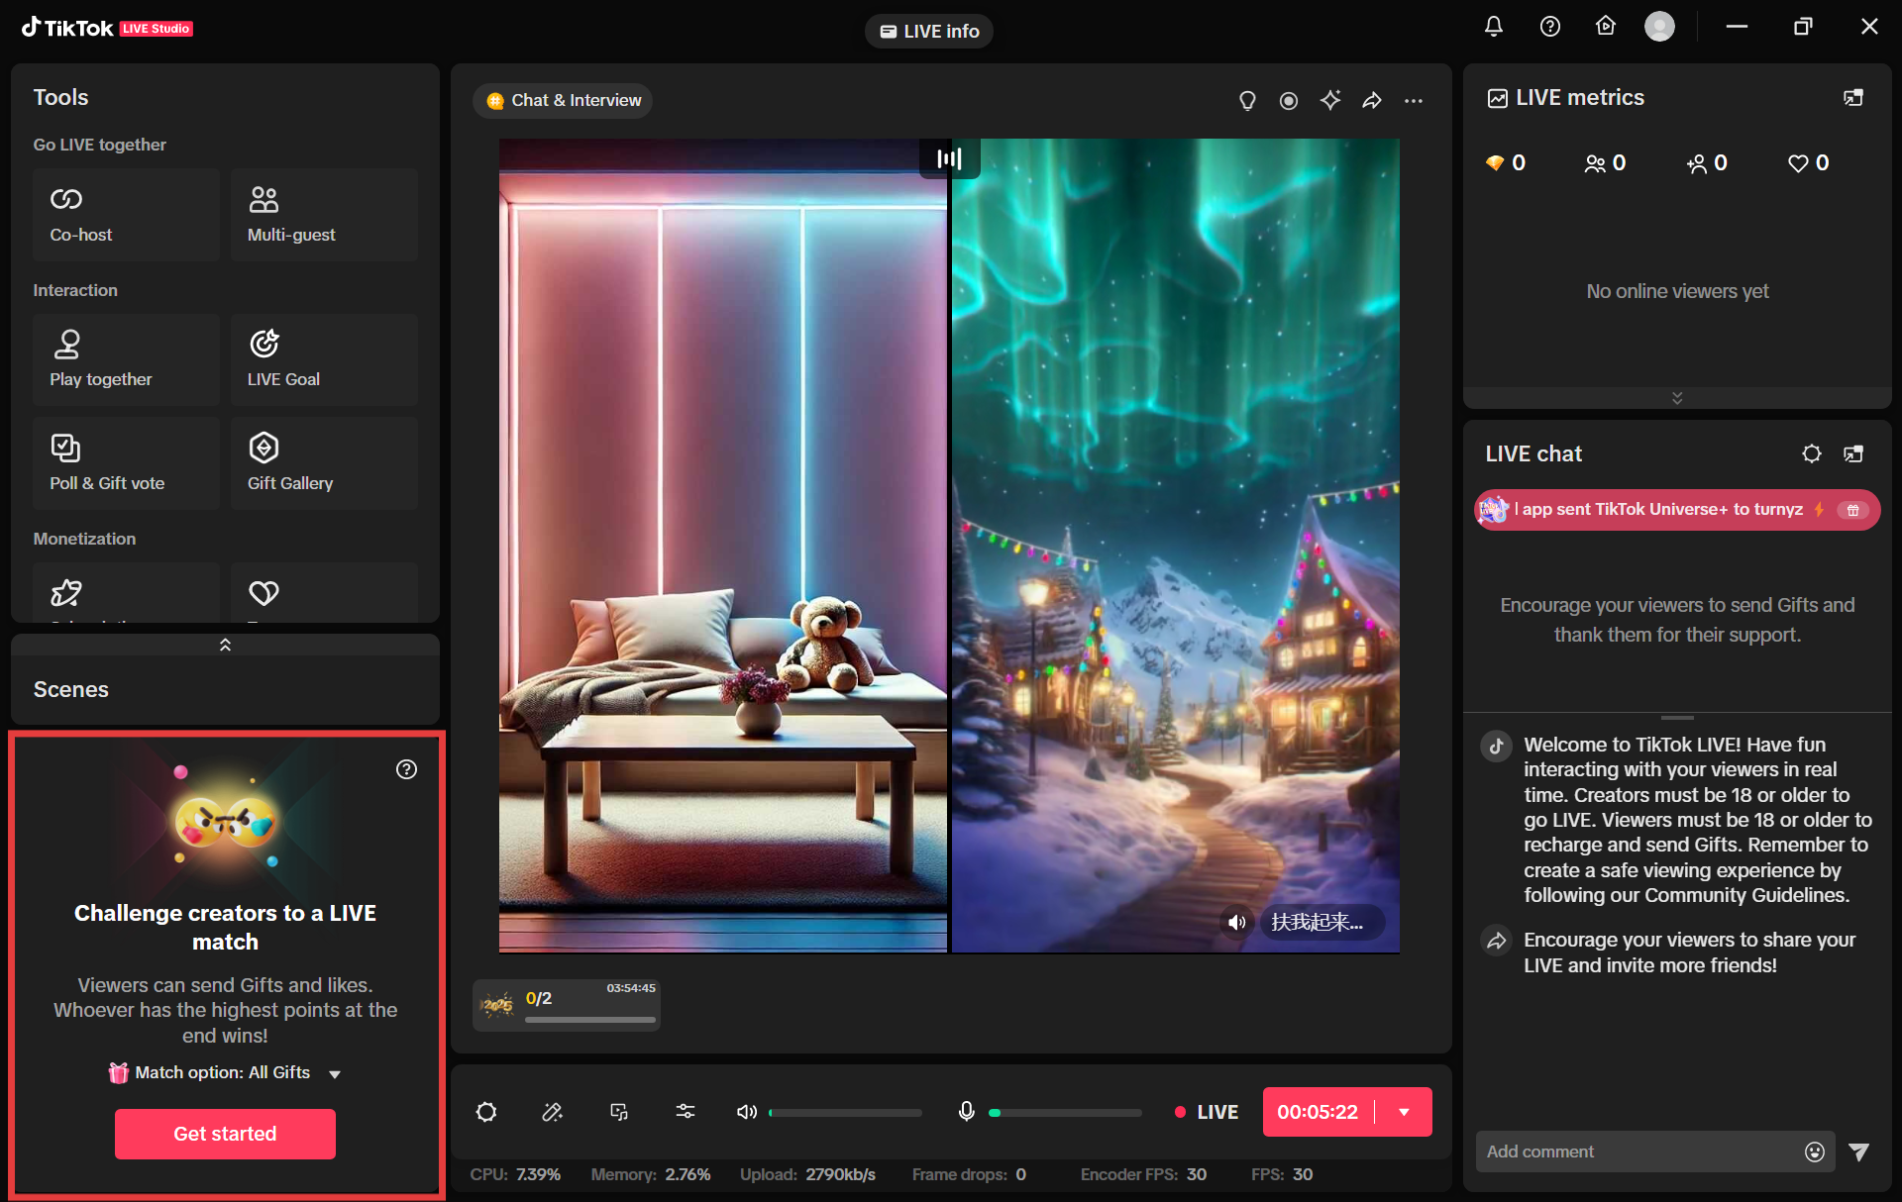Switch to the Chat & Interview tab

click(x=562, y=100)
